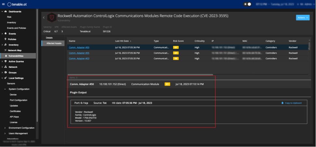Select Vulnerabilities in the sidebar
Image resolution: width=316 pixels, height=147 pixels.
[x=18, y=56]
